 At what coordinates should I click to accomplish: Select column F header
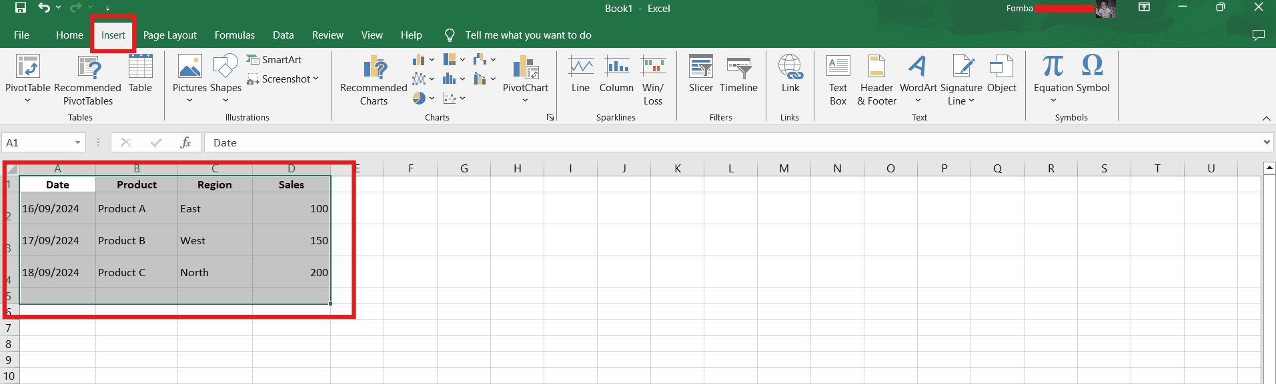[x=411, y=168]
